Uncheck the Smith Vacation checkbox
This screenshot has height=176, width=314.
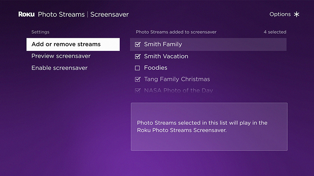pos(137,56)
